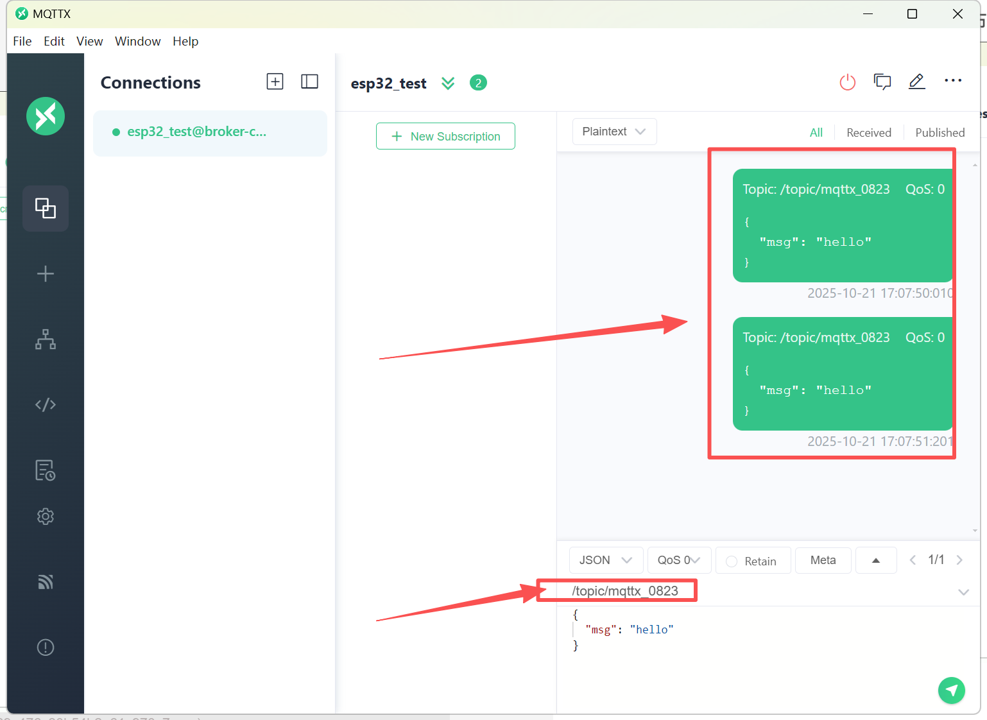Show only Received messages
The height and width of the screenshot is (720, 987).
(x=869, y=133)
